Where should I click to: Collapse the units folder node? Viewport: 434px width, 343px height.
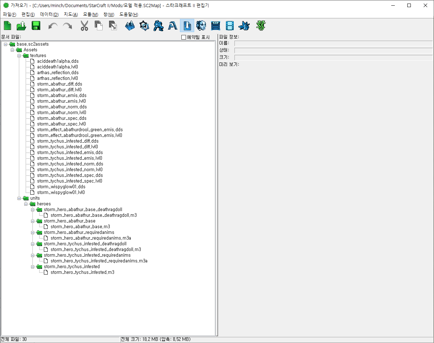coord(19,198)
